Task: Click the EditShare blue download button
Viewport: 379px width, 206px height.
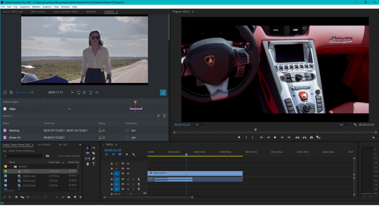Action: point(163,93)
